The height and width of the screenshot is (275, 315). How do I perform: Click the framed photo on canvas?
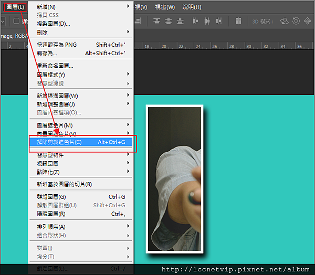click(x=174, y=179)
